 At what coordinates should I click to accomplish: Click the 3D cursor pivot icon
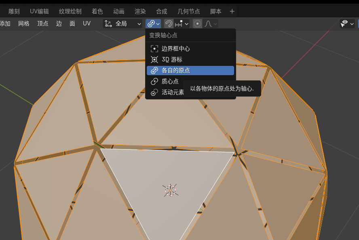[154, 60]
